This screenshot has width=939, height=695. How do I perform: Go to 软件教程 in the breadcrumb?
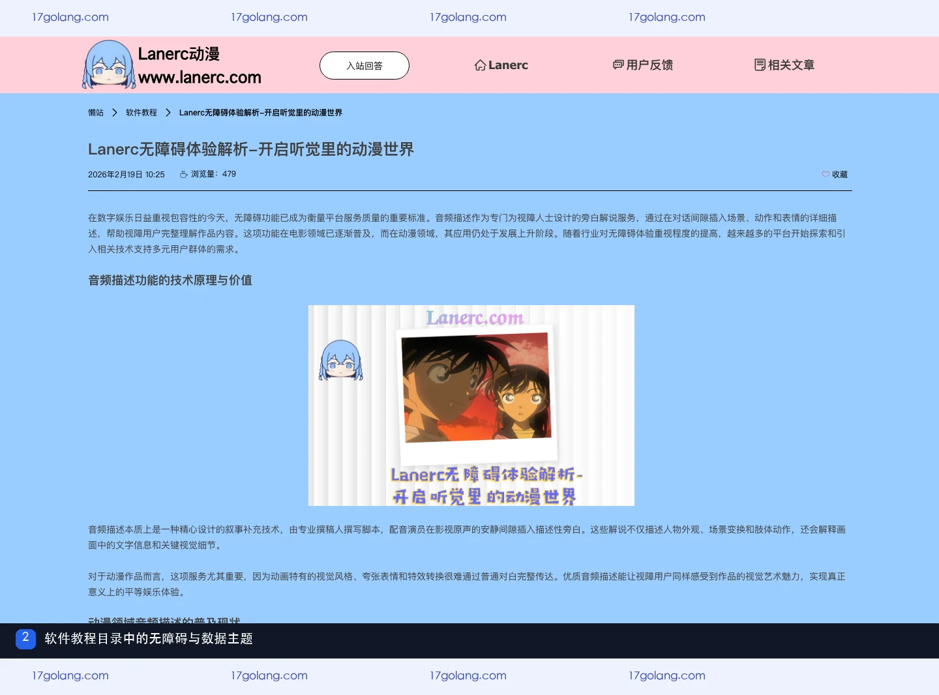142,113
